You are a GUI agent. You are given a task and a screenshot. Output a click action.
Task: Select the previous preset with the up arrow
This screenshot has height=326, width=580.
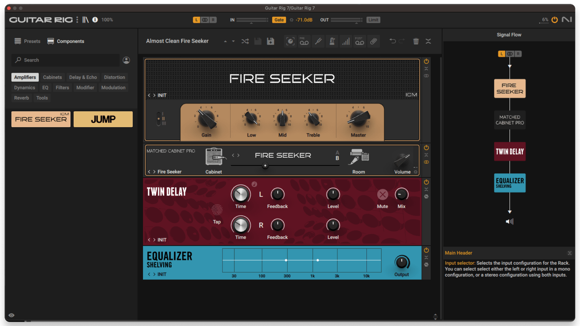coord(225,41)
